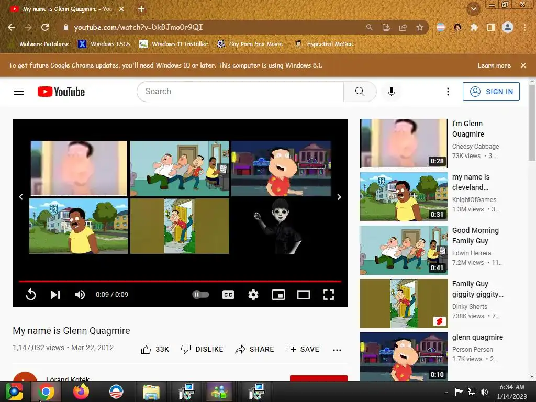The image size is (536, 402).
Task: Open the Obama-logo taskbar app
Action: [x=116, y=392]
